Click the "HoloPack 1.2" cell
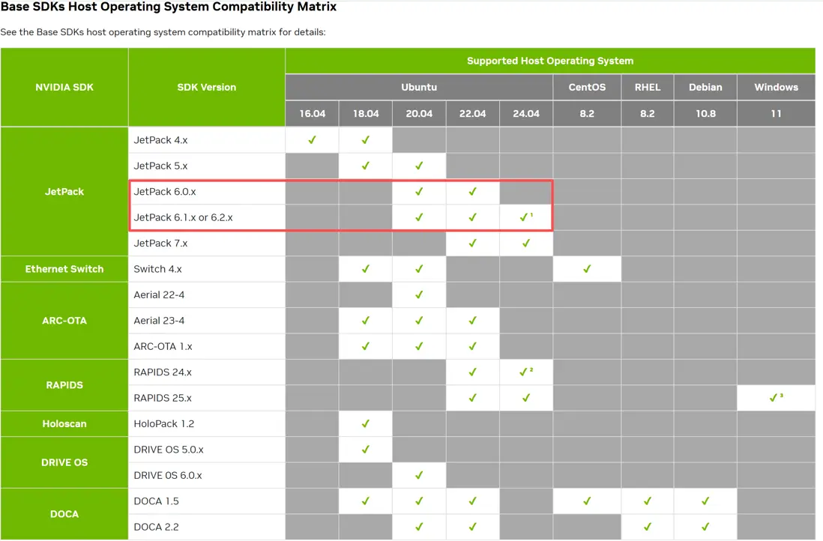 tap(207, 423)
